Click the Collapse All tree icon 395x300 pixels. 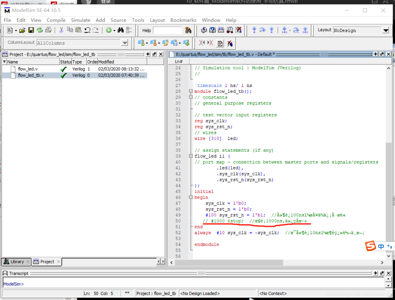point(129,30)
